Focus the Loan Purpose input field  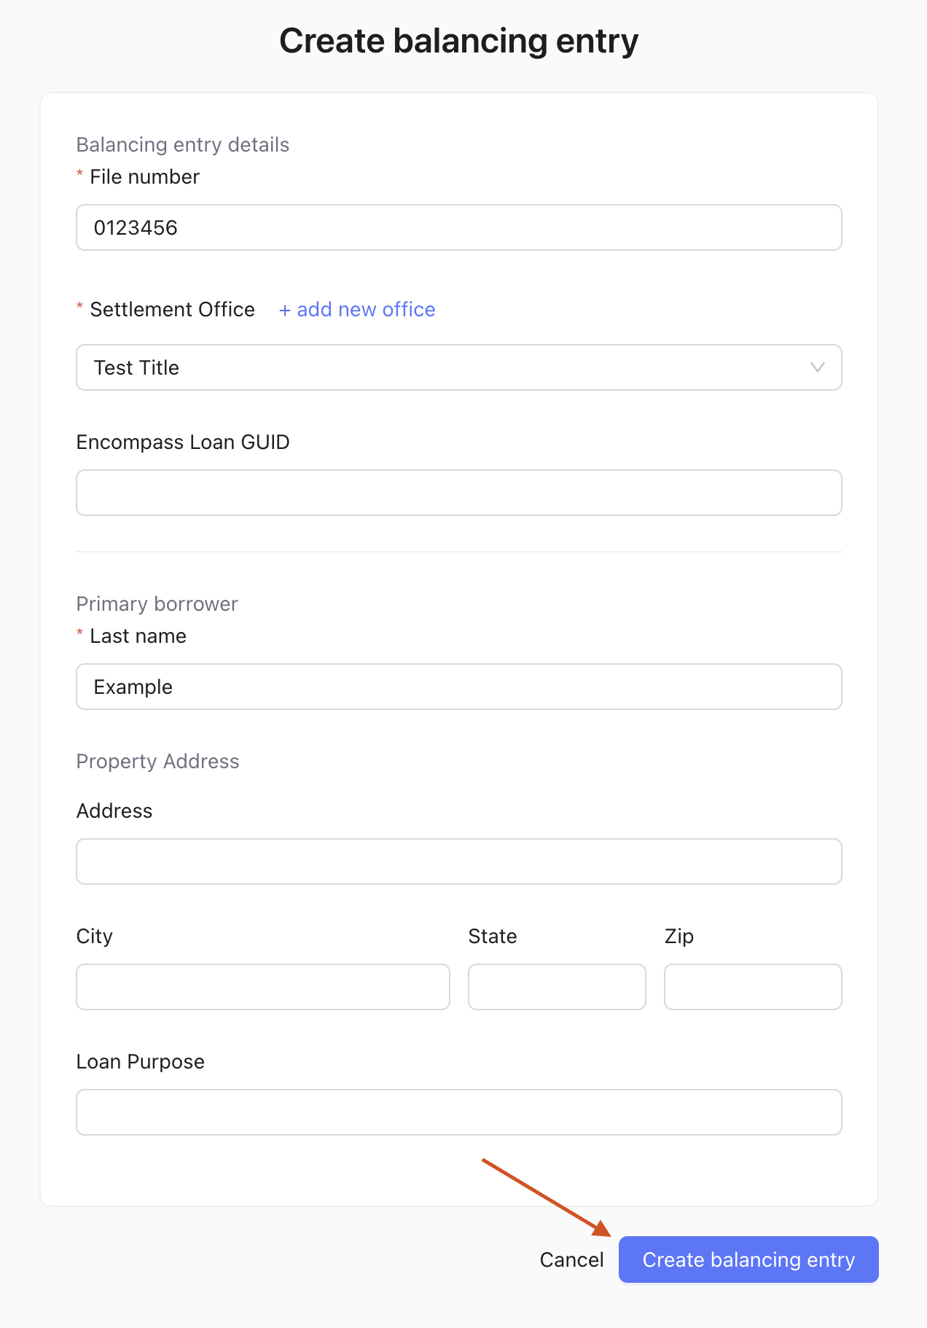point(459,1112)
